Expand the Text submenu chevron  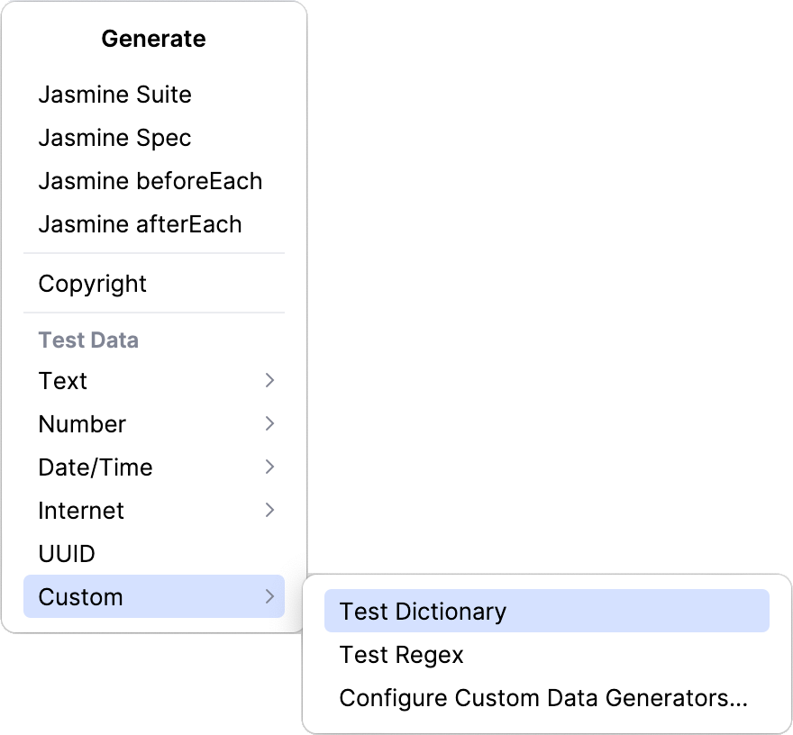pyautogui.click(x=269, y=381)
